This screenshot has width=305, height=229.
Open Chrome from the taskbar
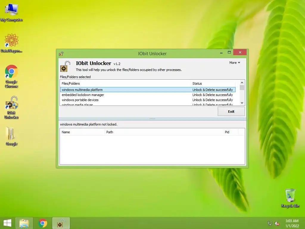pyautogui.click(x=43, y=223)
